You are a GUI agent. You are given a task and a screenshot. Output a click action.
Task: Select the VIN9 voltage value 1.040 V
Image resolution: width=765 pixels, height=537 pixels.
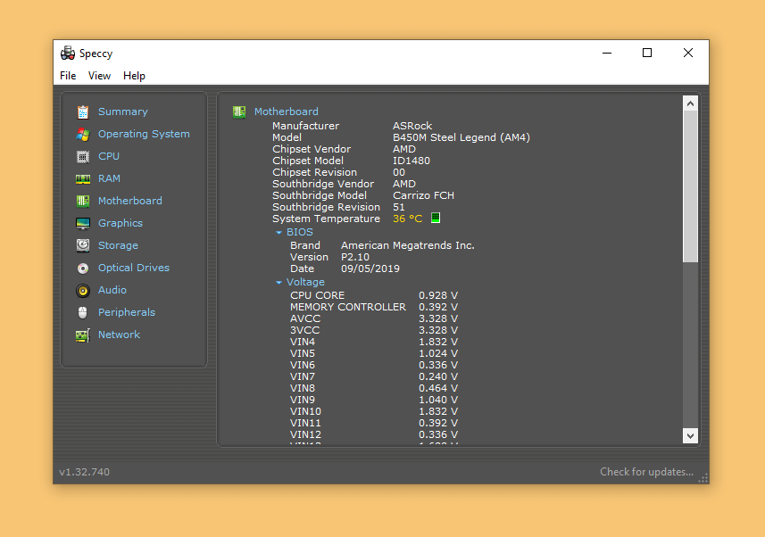click(438, 400)
